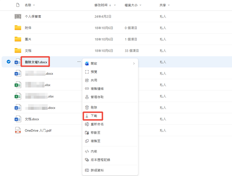Click the 24年4月2日 modified date
Image resolution: width=232 pixels, height=176 pixels.
[x=103, y=17]
